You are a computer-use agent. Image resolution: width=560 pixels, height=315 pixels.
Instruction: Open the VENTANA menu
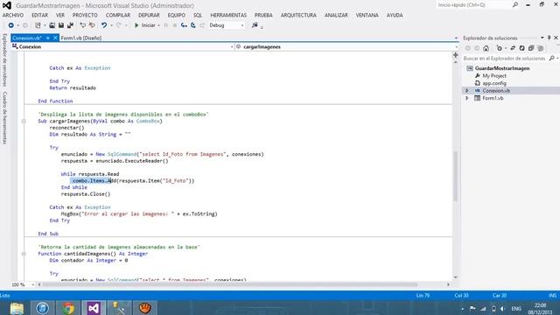click(367, 15)
